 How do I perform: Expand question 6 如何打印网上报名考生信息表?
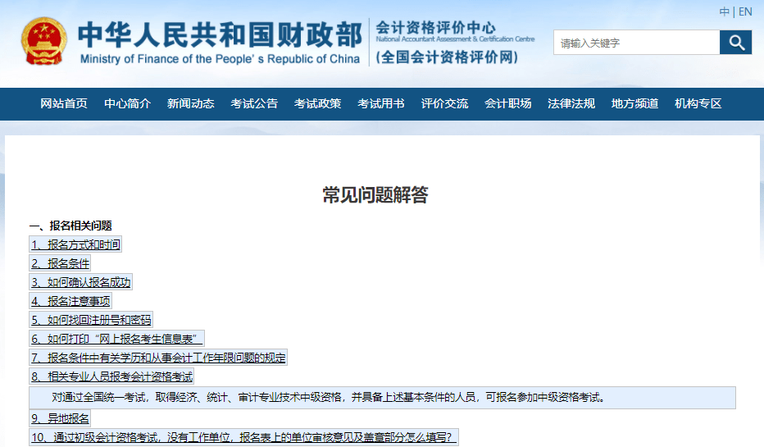(x=117, y=338)
